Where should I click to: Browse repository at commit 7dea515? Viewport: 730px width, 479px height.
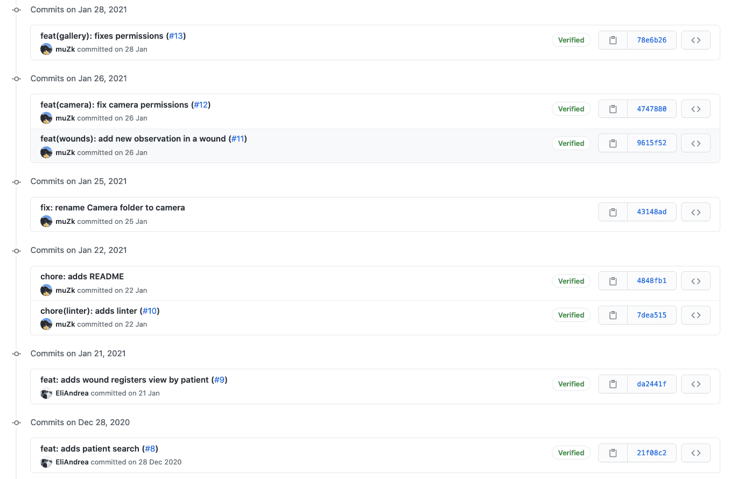696,315
